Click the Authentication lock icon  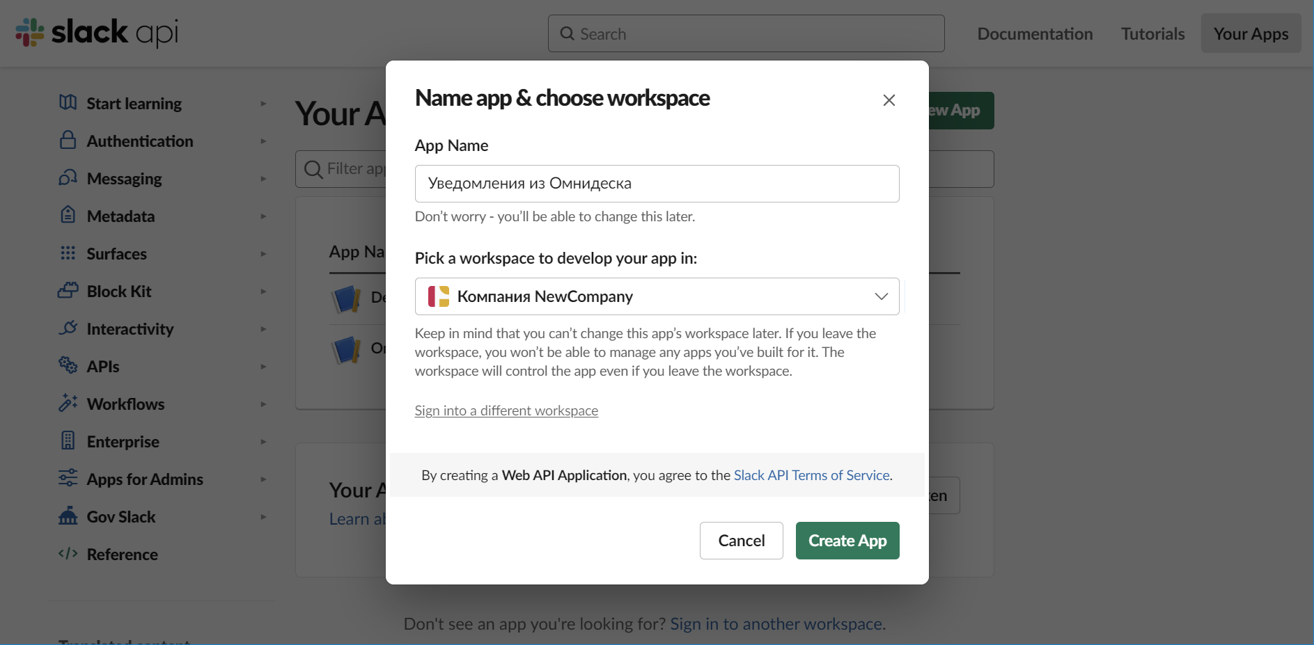68,141
